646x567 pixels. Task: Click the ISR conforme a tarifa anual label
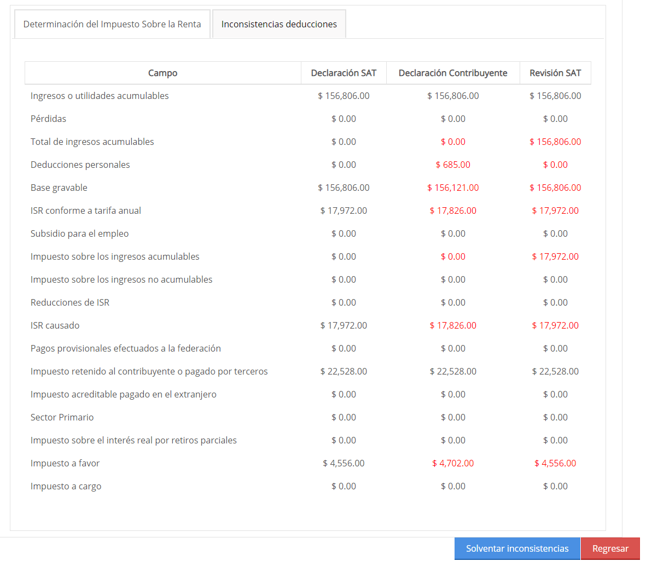[x=86, y=211]
